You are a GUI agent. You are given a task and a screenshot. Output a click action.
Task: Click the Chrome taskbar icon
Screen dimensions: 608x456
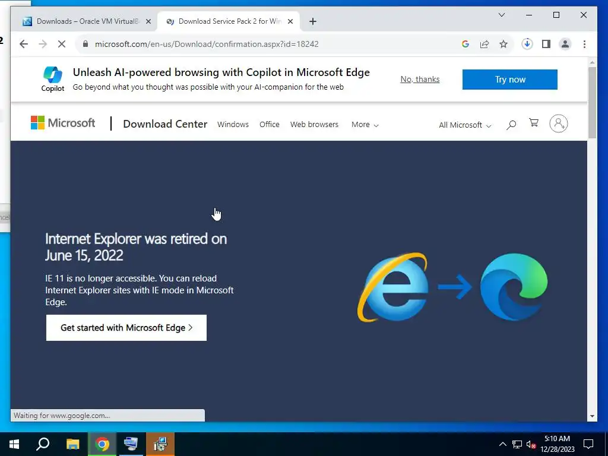(102, 444)
